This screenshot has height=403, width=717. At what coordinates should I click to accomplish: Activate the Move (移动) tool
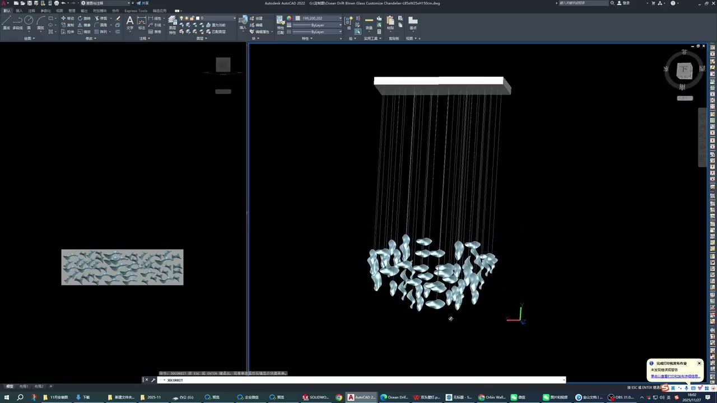pyautogui.click(x=67, y=18)
